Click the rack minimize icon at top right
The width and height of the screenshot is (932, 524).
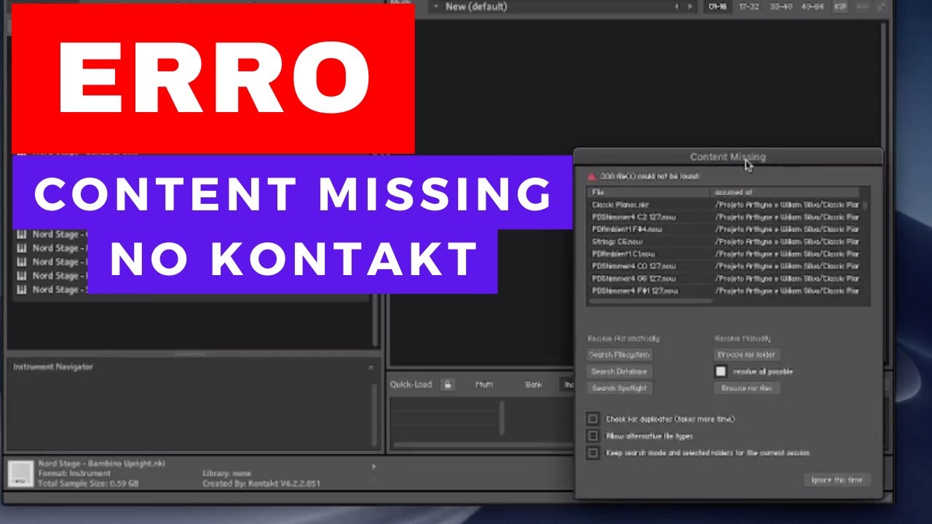point(881,7)
